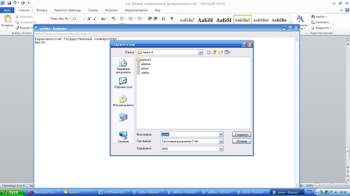The width and height of the screenshot is (350, 196).
Task: Click the Bullets list icon
Action: (123, 19)
